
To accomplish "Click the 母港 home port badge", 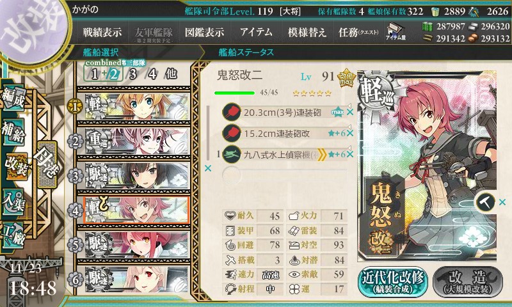I will (x=47, y=166).
